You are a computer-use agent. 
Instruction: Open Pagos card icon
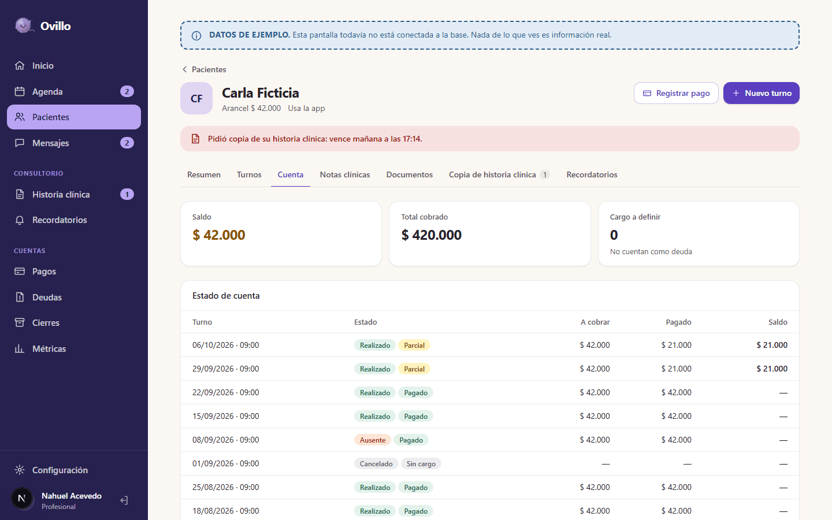[20, 271]
